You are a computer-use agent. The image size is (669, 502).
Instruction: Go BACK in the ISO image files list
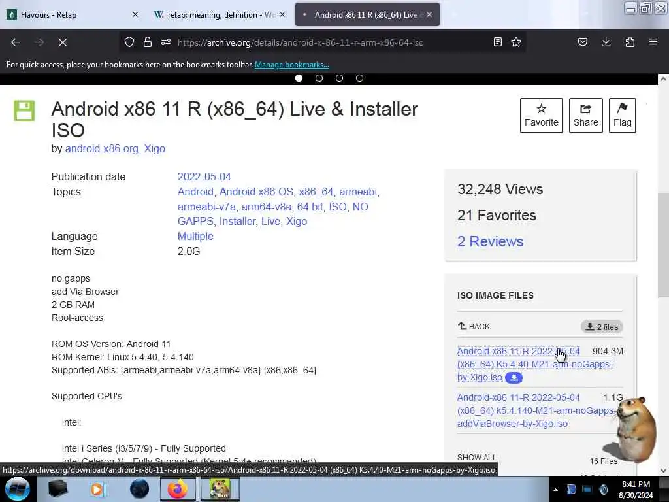[x=474, y=327]
